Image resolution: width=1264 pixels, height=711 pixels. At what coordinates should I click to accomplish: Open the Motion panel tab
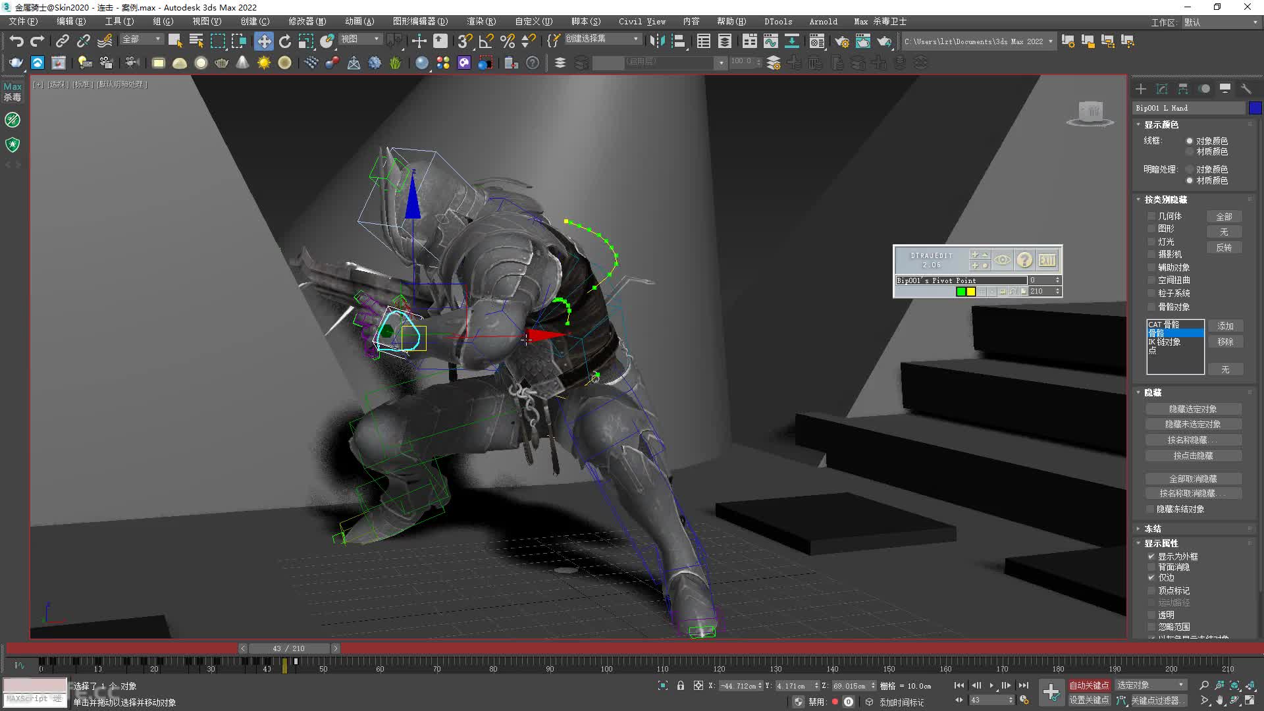1204,89
